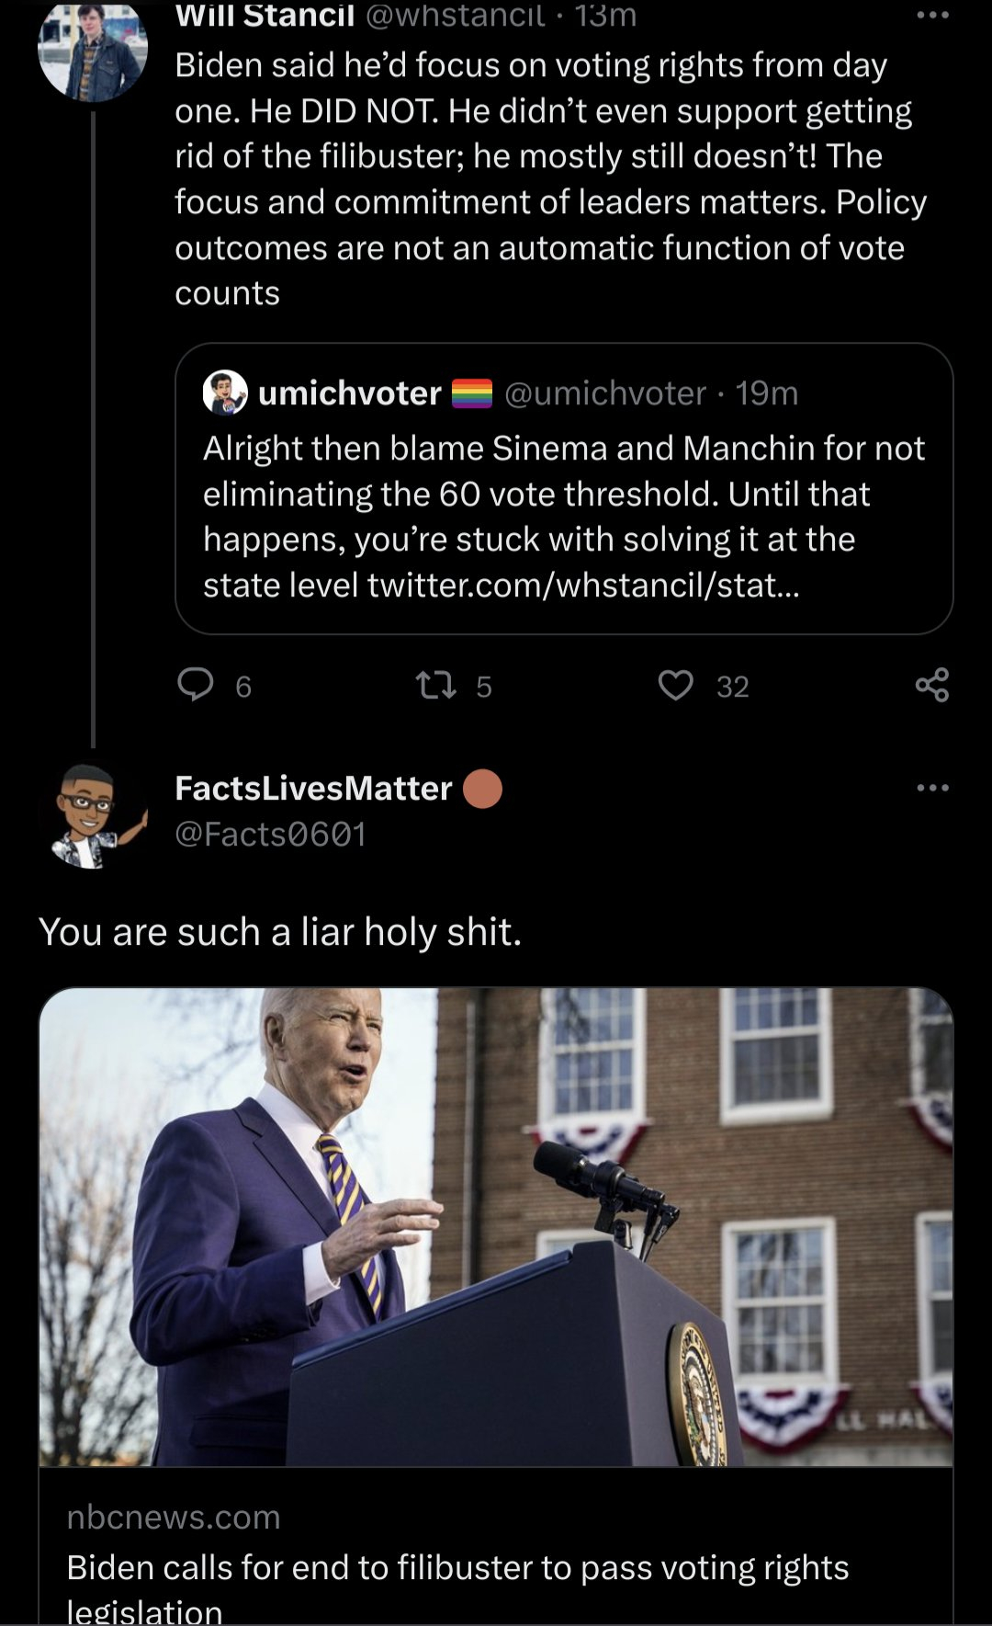Open the NBC News Biden photo card
The height and width of the screenshot is (1626, 992).
click(496, 1227)
